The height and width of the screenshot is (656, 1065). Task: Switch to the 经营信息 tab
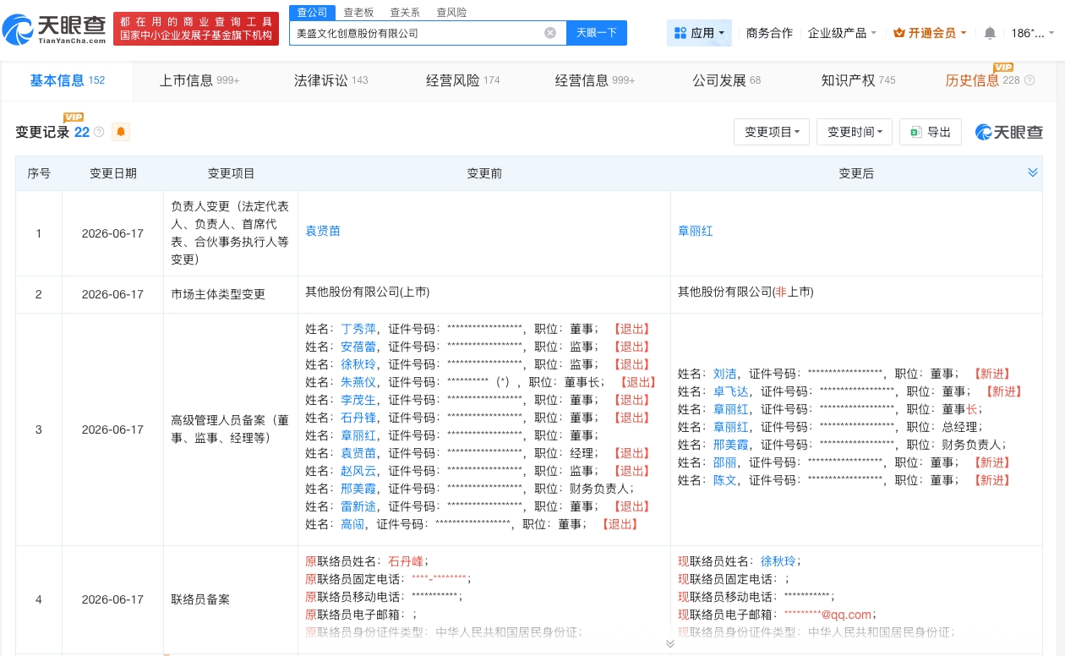(x=595, y=80)
